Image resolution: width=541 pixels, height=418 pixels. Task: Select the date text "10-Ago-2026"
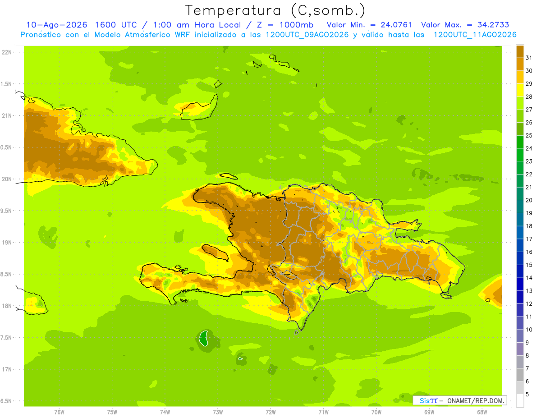pos(56,25)
